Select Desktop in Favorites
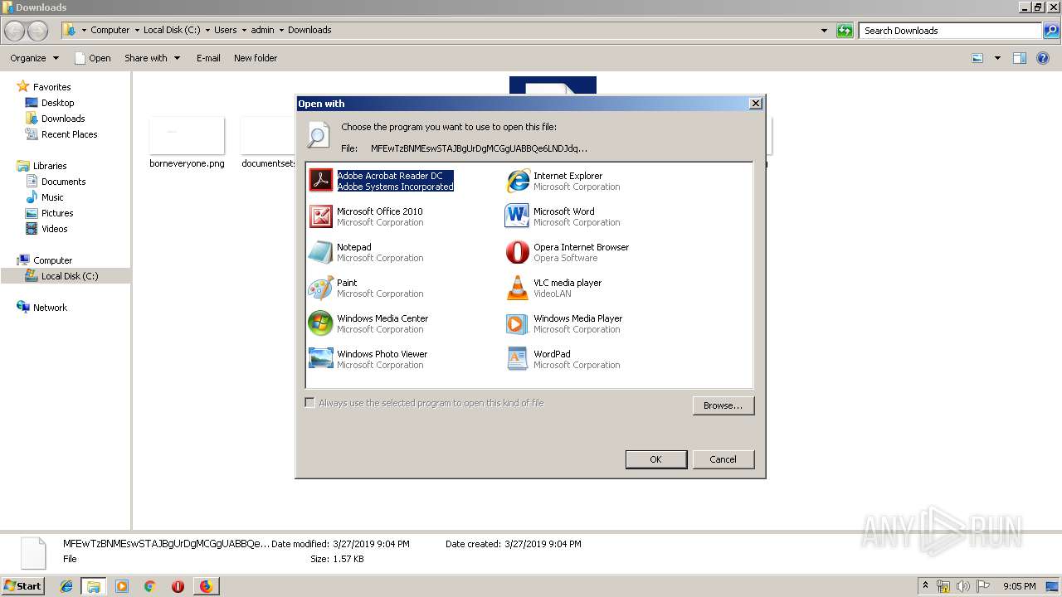The image size is (1062, 597). tap(58, 103)
